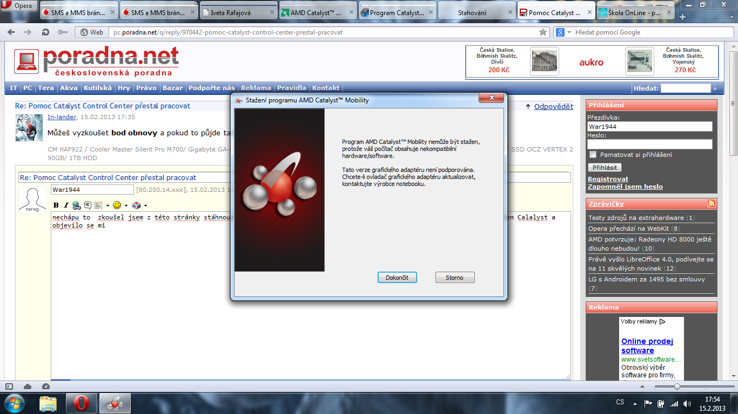
Task: Open the network signal tray icon
Action: (x=674, y=403)
